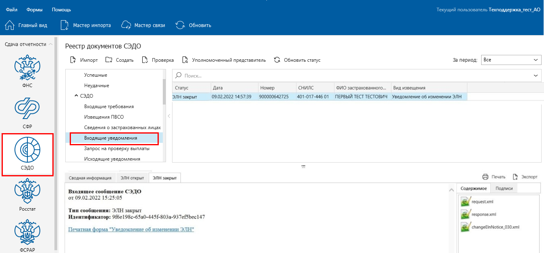Select Входящие требования in tree
Screen dimensions: 544x253
tap(109, 107)
